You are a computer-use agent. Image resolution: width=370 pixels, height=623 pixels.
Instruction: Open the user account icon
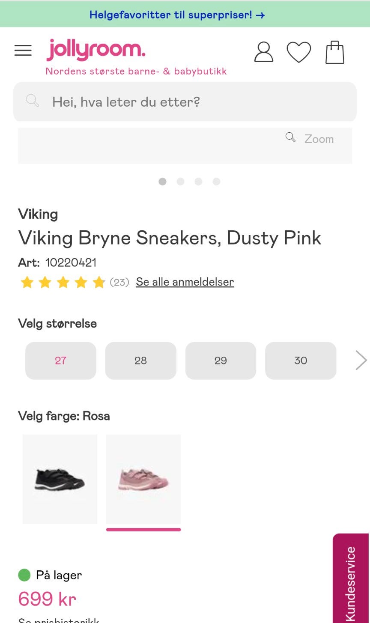pyautogui.click(x=263, y=52)
